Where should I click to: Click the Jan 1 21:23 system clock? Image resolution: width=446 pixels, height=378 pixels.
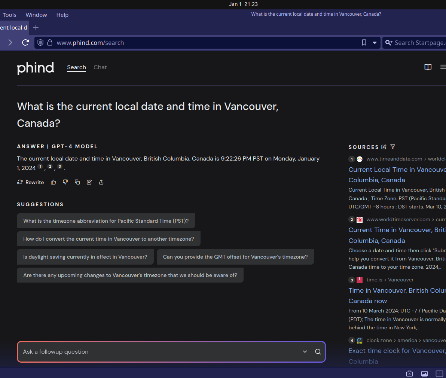click(243, 4)
